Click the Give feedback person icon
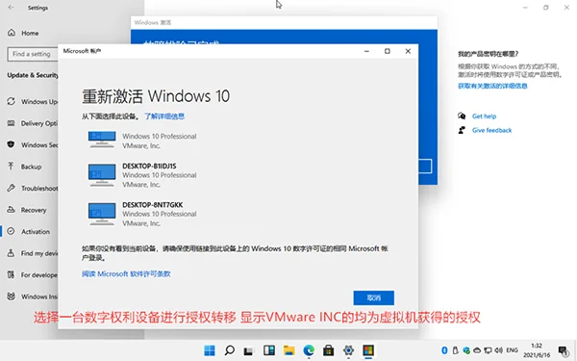 tap(462, 130)
